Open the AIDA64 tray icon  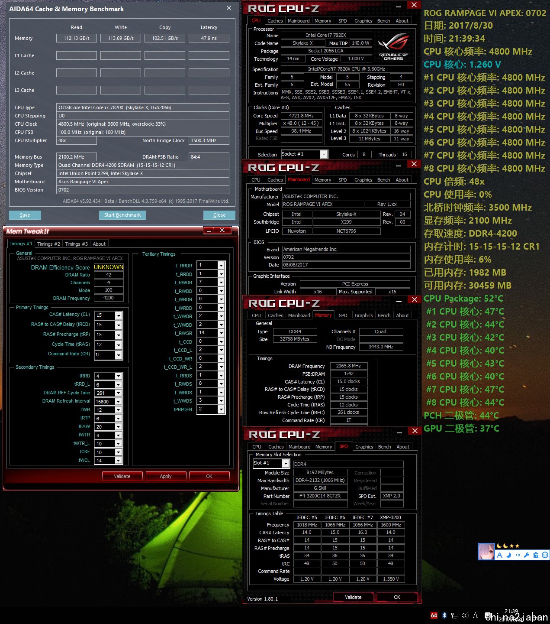pyautogui.click(x=434, y=615)
